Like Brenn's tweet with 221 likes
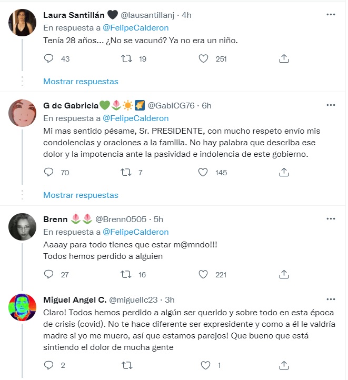 [203, 274]
